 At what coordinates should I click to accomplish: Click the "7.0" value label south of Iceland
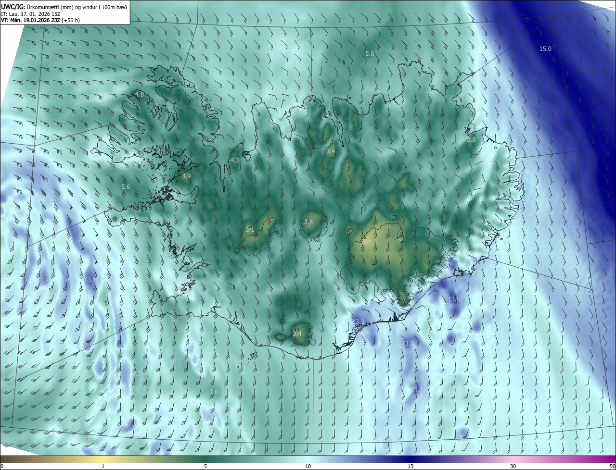point(214,392)
